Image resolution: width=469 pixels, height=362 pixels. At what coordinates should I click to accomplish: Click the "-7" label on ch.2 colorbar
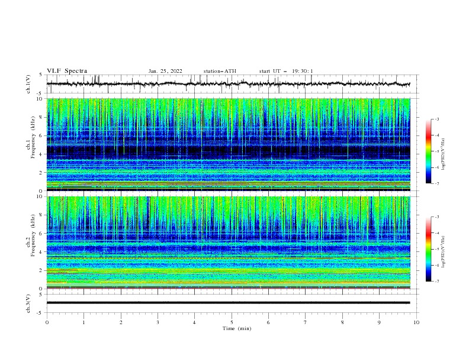(437, 281)
